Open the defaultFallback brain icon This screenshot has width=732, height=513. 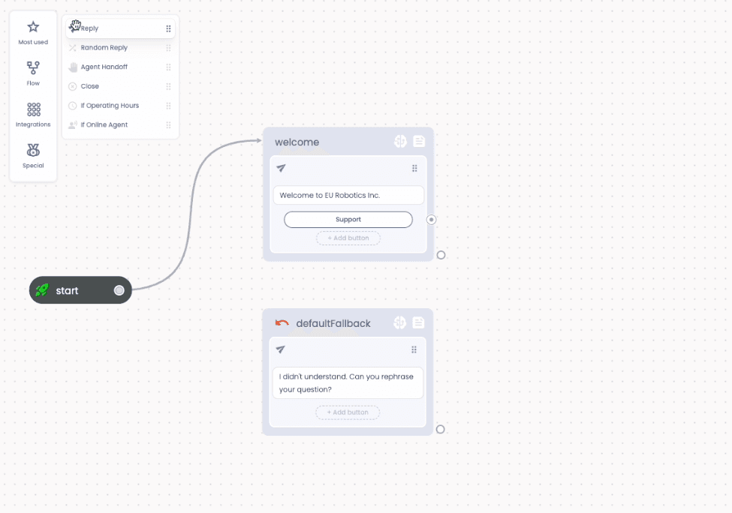(x=399, y=322)
